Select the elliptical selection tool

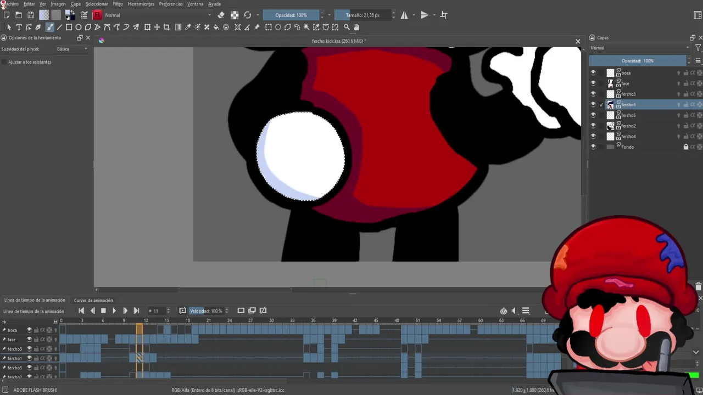(278, 27)
